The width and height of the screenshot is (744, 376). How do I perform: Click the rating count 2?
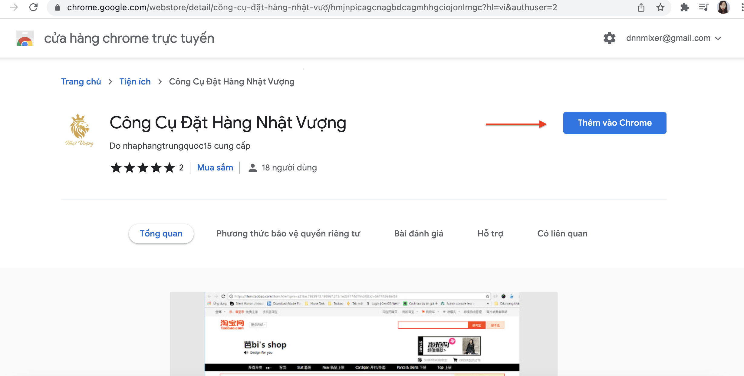click(181, 167)
